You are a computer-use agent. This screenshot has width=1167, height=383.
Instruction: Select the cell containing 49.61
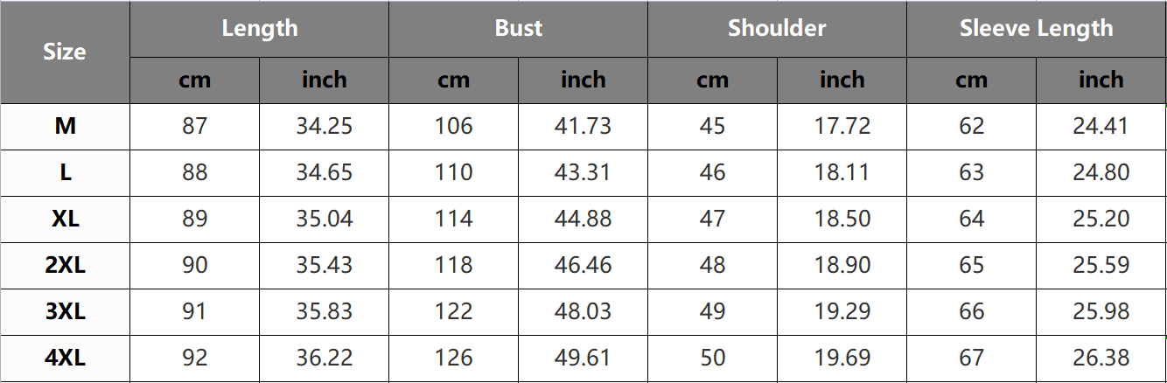pos(583,358)
